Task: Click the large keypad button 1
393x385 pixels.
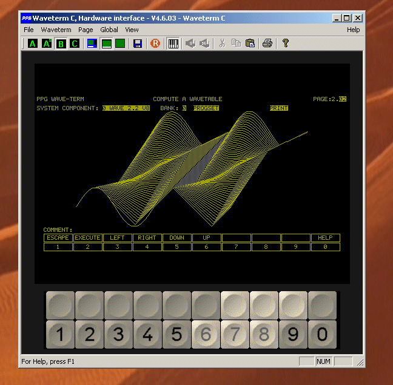Action: (60, 334)
